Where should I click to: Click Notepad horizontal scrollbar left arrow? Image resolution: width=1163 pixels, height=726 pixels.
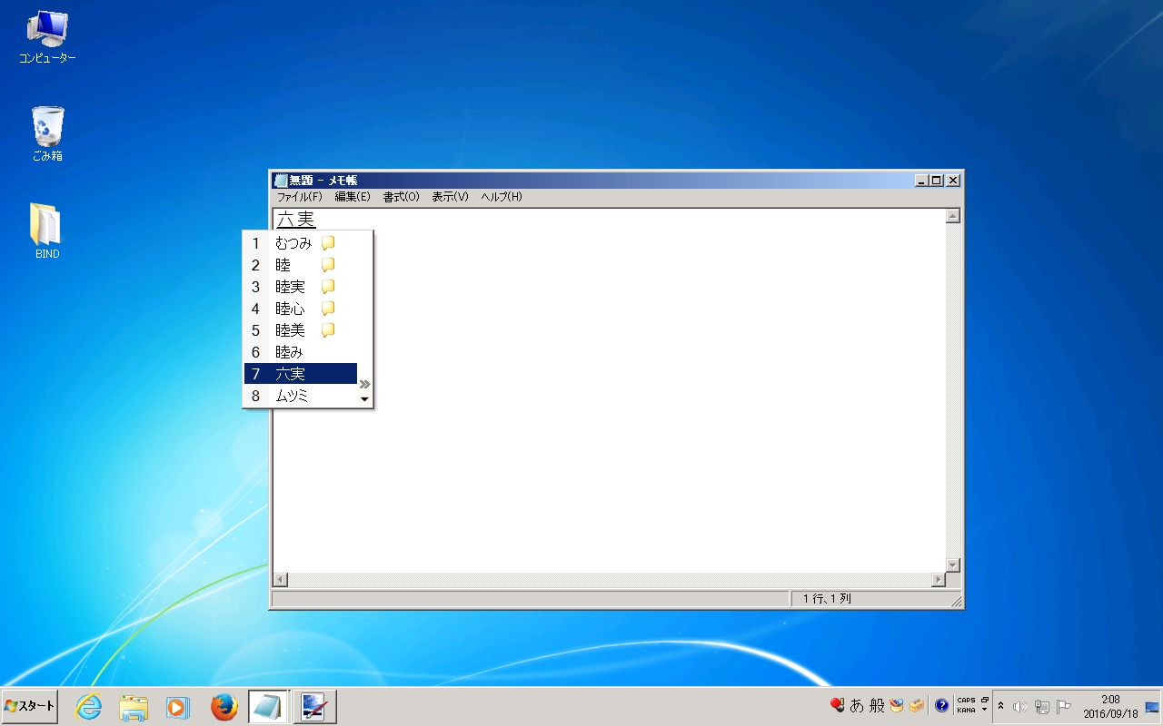[x=281, y=580]
